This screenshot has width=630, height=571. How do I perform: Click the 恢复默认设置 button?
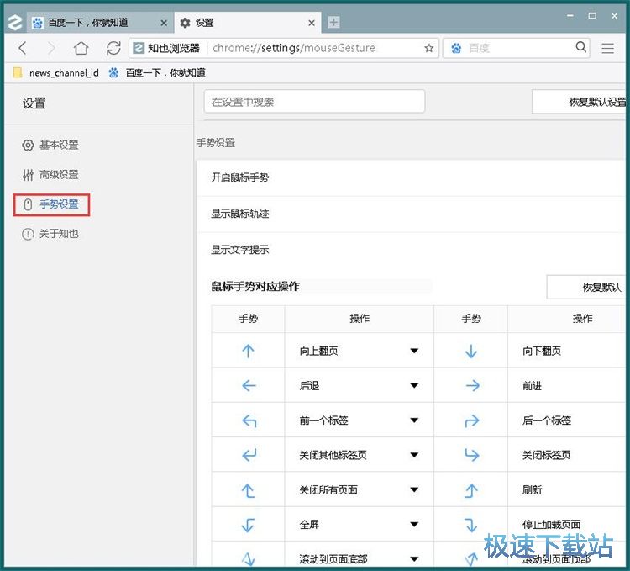pyautogui.click(x=579, y=102)
